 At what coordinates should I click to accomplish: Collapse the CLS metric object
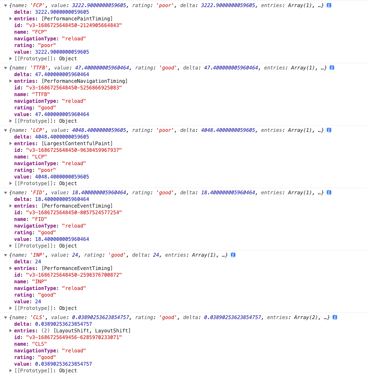(x=5, y=317)
